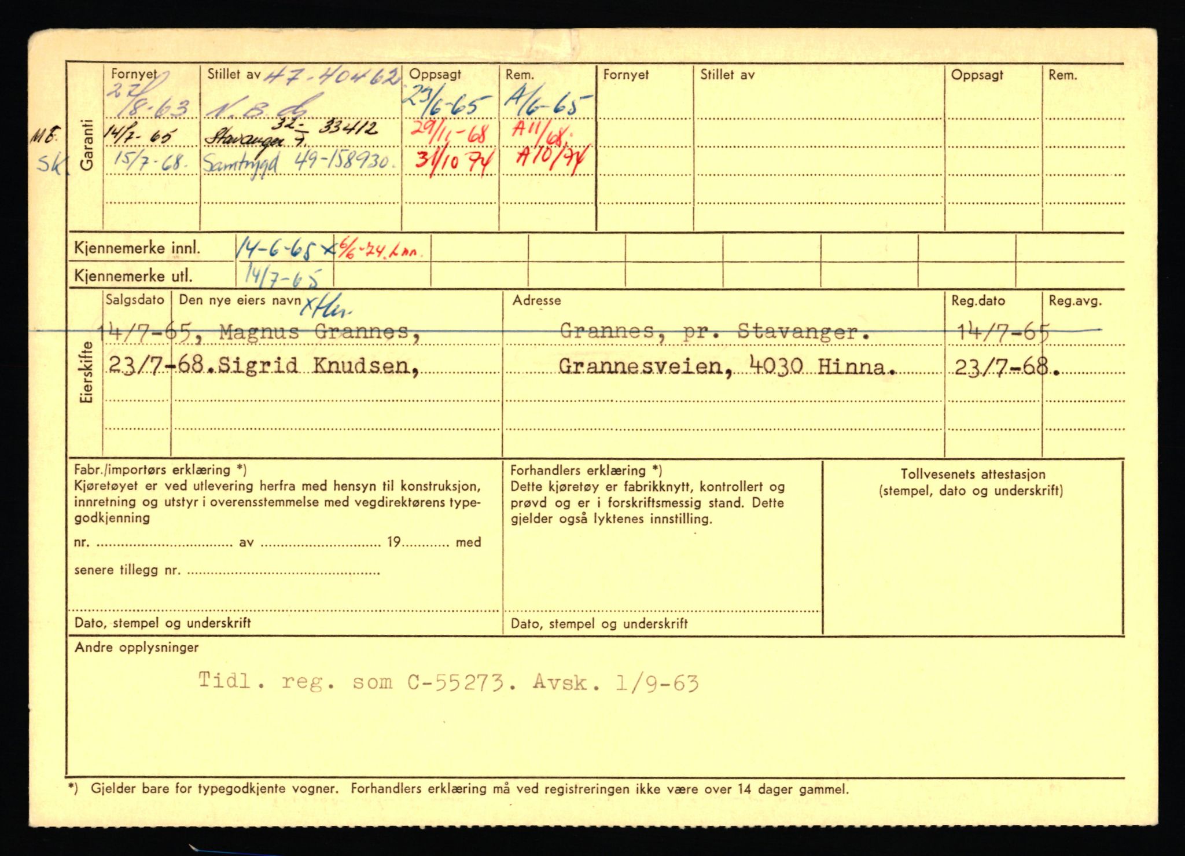Click the 'Kjennemerke innl.' label
This screenshot has width=1185, height=856.
coord(137,248)
